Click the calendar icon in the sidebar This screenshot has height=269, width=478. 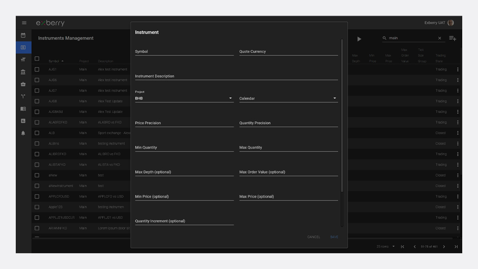click(23, 36)
